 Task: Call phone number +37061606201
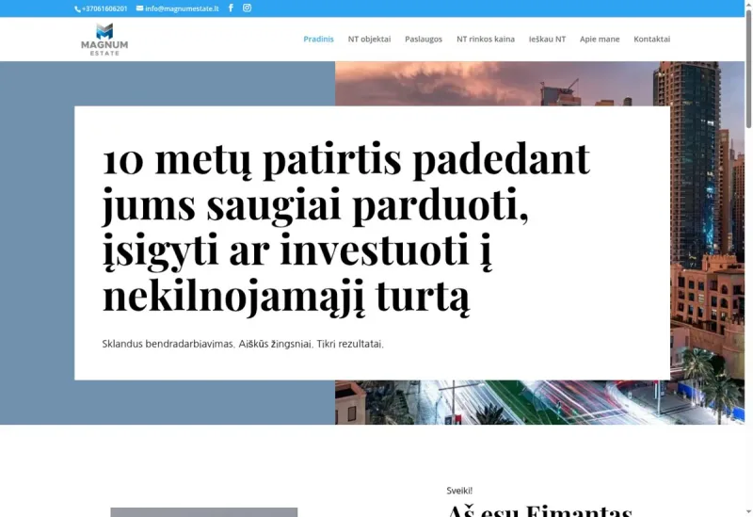[x=104, y=8]
